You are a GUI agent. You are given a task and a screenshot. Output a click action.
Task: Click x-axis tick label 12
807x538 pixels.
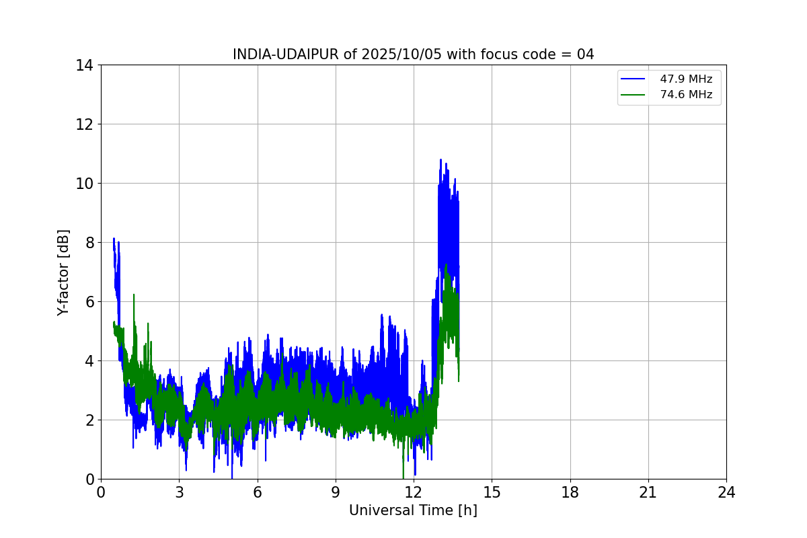point(414,492)
